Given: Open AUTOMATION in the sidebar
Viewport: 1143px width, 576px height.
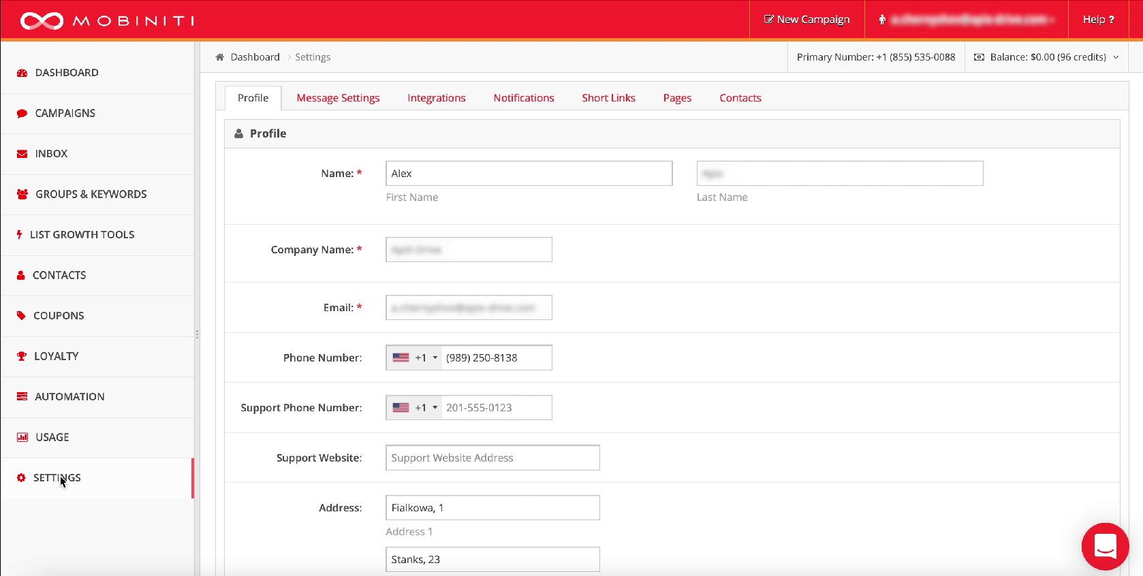Looking at the screenshot, I should [x=97, y=396].
